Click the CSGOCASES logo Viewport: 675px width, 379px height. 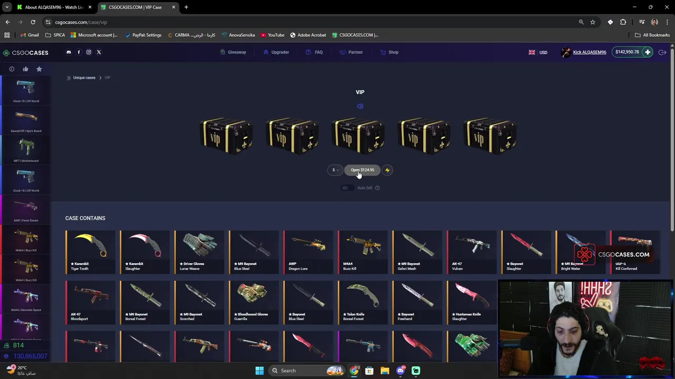[25, 53]
